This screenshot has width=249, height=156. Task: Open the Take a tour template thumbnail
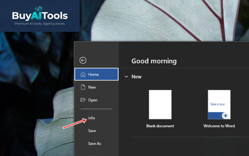click(x=219, y=105)
